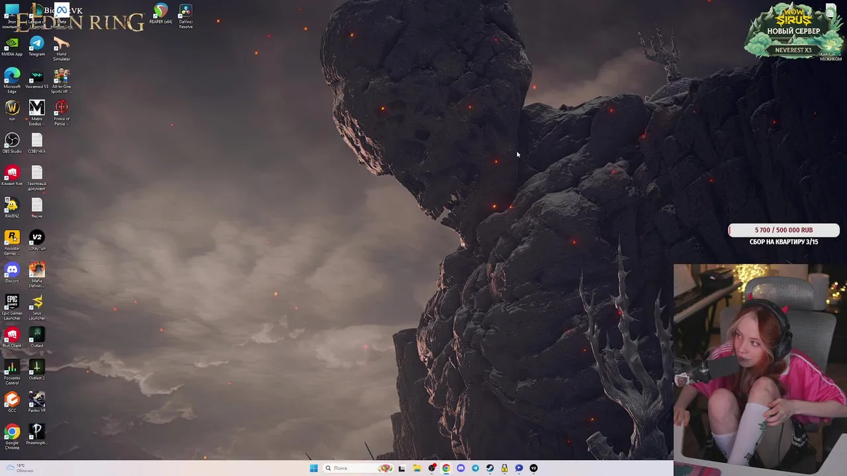Select the World of Warcraft run icon
This screenshot has height=476, width=847.
12,111
